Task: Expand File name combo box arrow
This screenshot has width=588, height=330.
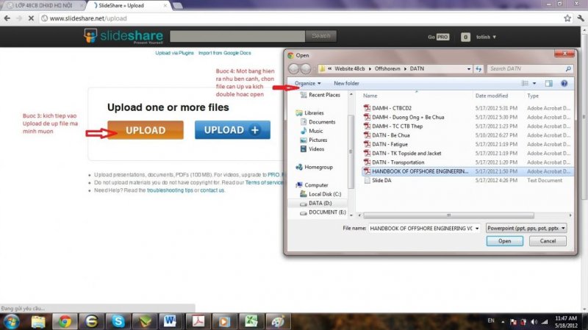Action: pyautogui.click(x=477, y=228)
